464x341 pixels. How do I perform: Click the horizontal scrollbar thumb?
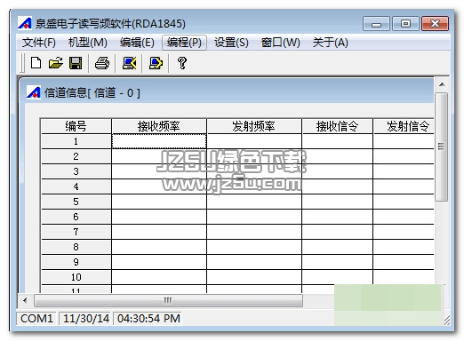tap(168, 300)
